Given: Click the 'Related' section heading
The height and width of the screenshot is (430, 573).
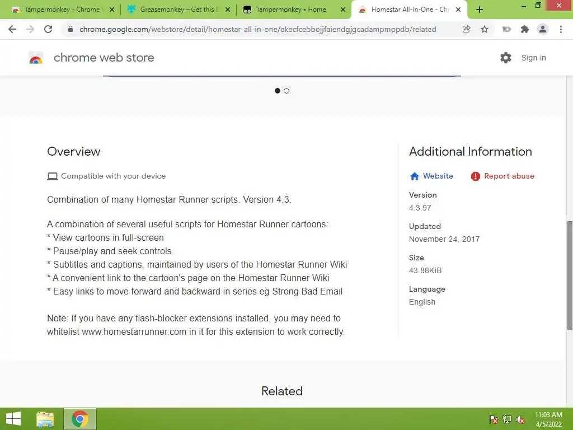Looking at the screenshot, I should [x=282, y=391].
